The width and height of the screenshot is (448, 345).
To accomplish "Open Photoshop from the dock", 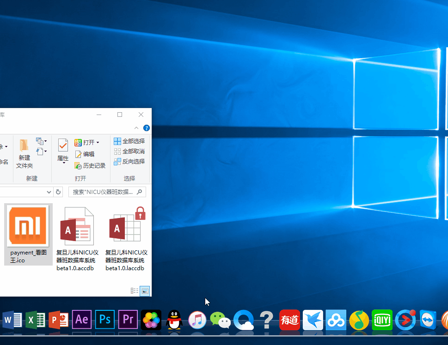I will [105, 320].
